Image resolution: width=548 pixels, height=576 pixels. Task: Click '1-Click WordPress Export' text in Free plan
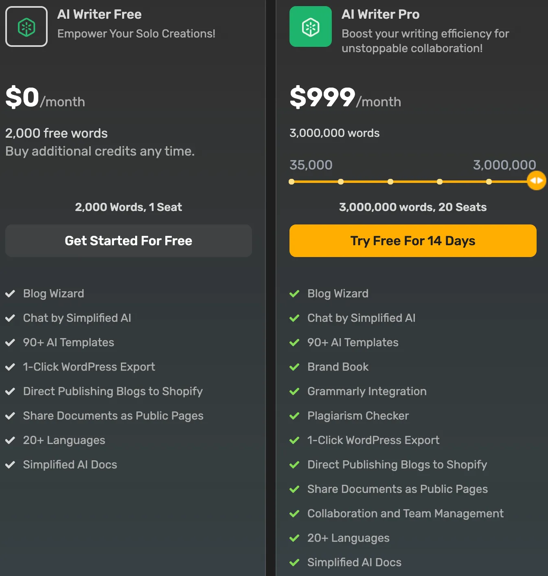coord(89,367)
